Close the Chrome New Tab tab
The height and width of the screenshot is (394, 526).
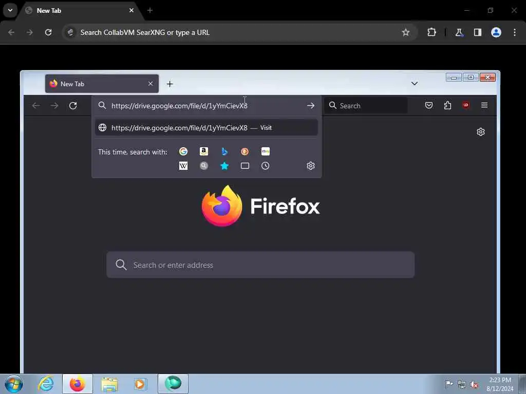pos(131,10)
